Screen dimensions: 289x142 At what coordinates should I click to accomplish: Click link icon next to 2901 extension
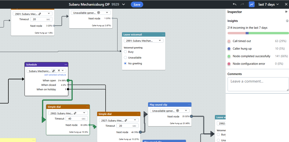[x=40, y=14]
